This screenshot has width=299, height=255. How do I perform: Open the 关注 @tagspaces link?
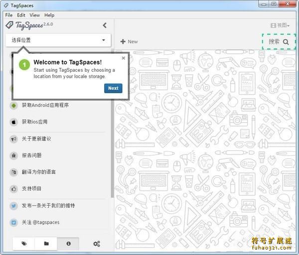click(41, 222)
